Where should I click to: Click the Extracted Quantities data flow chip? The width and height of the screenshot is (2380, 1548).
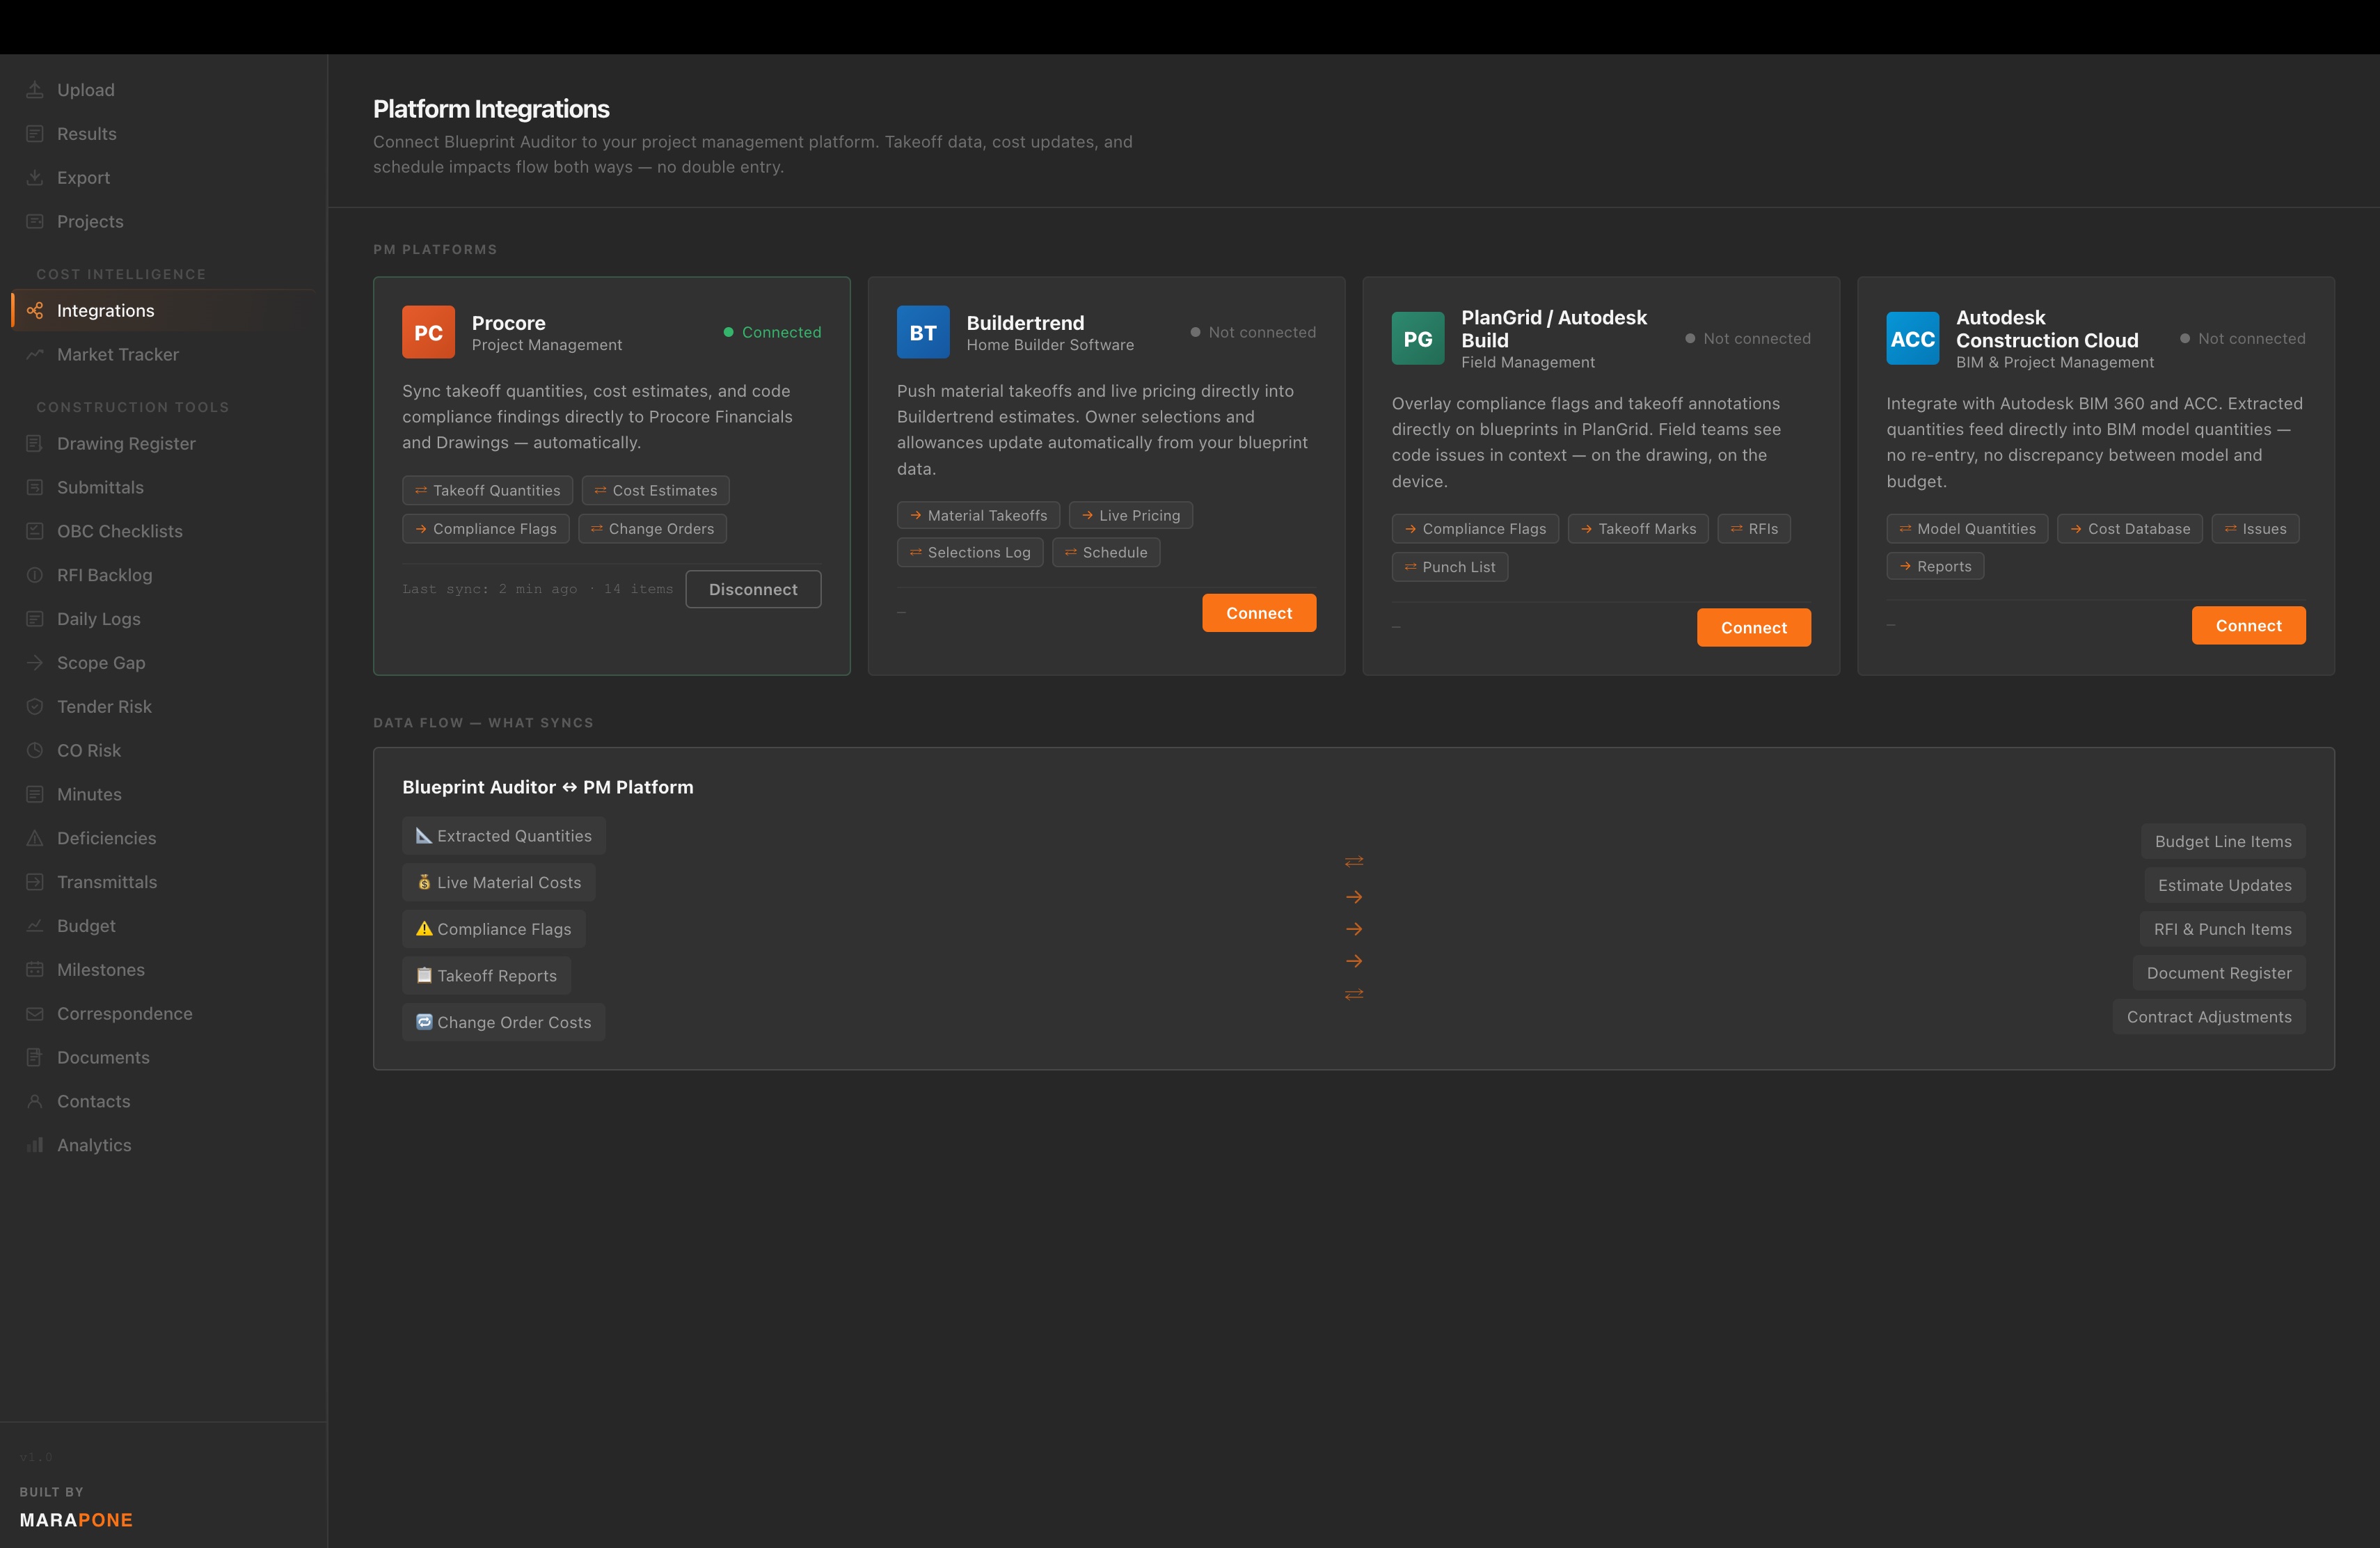tap(504, 836)
